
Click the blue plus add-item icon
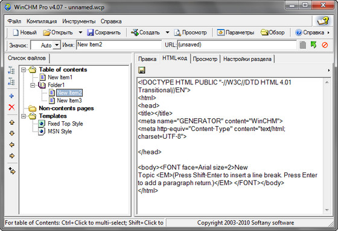coord(11,96)
